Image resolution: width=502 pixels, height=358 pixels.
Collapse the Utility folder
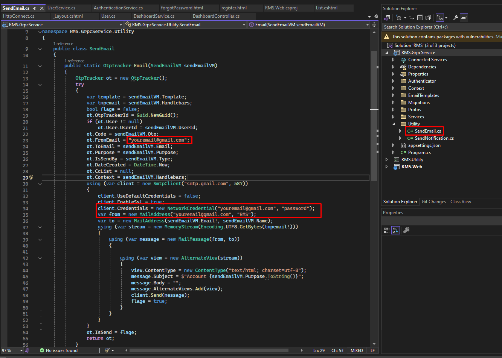394,124
